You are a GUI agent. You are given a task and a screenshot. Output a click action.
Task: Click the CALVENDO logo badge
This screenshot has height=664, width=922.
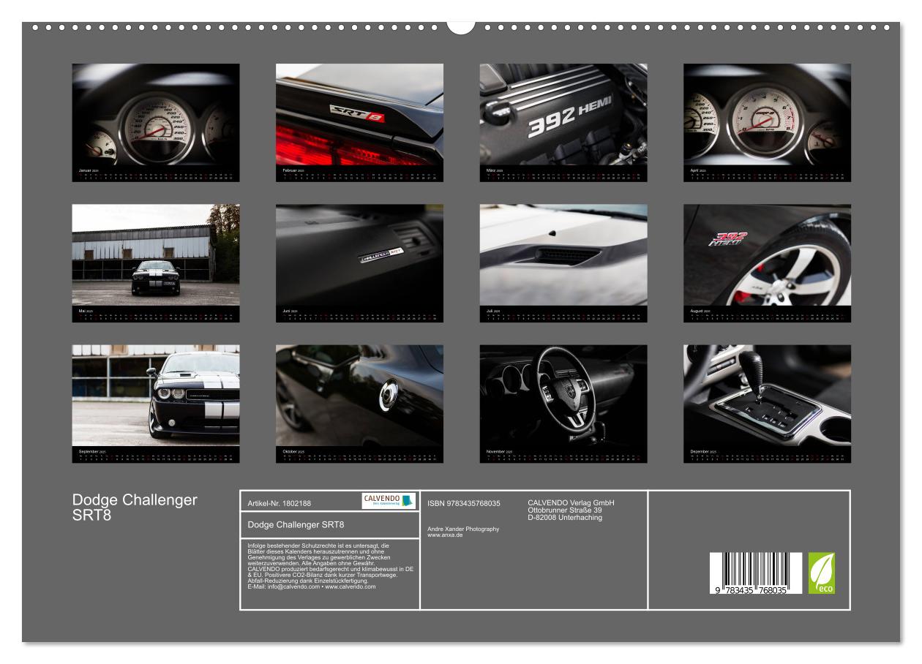389,501
